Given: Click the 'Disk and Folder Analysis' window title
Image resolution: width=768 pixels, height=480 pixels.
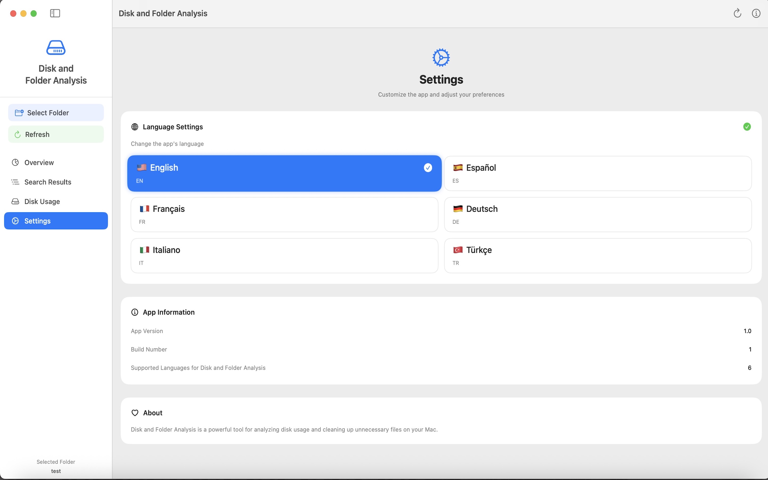Looking at the screenshot, I should [x=163, y=13].
